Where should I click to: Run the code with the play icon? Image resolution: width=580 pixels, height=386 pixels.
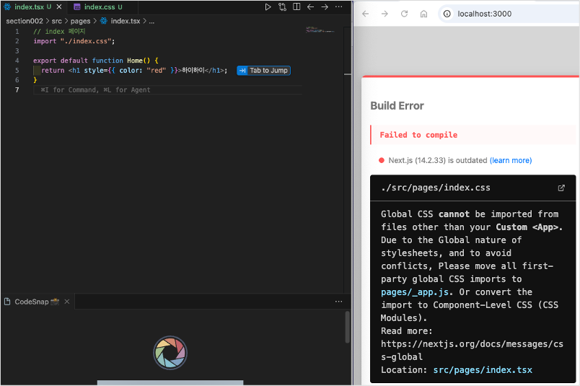(x=268, y=6)
